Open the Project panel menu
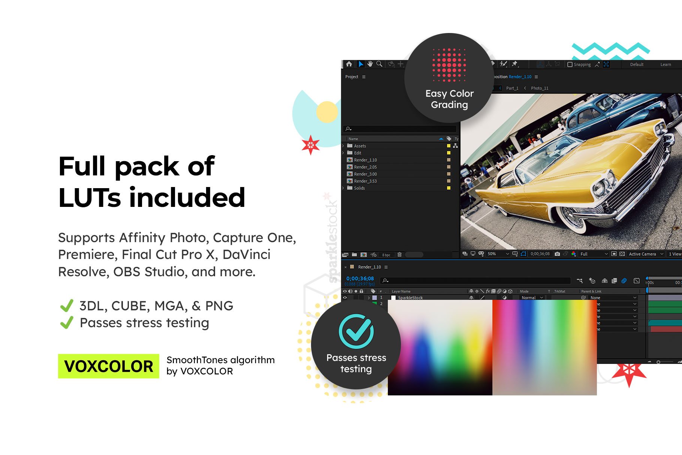Image resolution: width=682 pixels, height=455 pixels. [x=363, y=77]
